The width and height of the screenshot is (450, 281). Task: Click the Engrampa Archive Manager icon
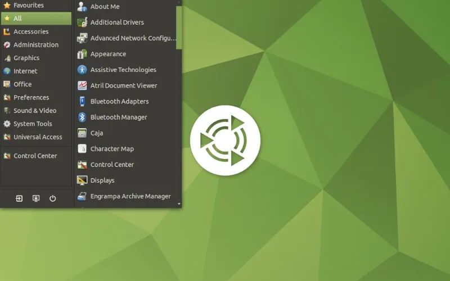point(82,196)
